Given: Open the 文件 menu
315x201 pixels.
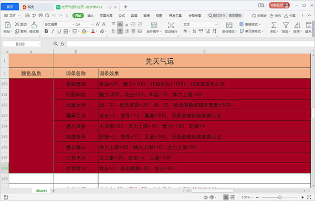Looking at the screenshot, I should coord(12,15).
